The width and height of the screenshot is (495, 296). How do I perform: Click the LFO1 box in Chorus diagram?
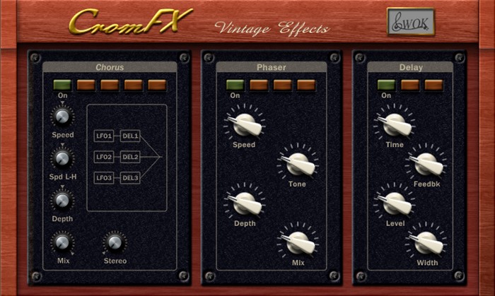point(104,136)
